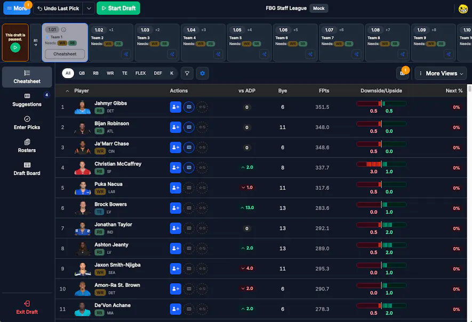Click Exit Draft in the sidebar
Image resolution: width=472 pixels, height=322 pixels.
(27, 308)
